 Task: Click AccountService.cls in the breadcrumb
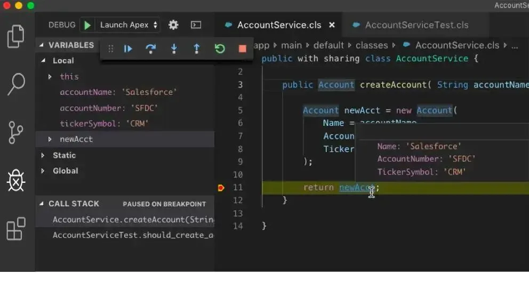pyautogui.click(x=457, y=45)
